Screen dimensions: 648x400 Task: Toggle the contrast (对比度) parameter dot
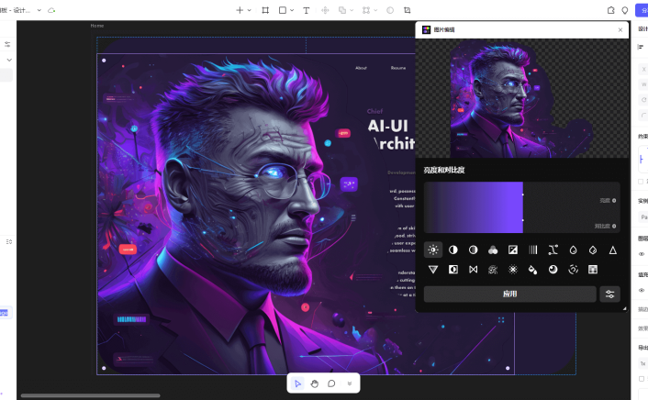(614, 226)
